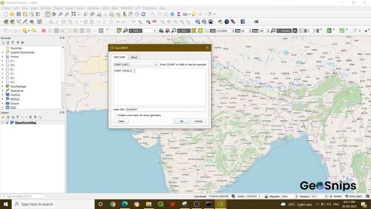Click the Windows Start button
The width and height of the screenshot is (371, 209).
pos(6,204)
